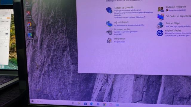Open the Sistem ve Güvenlik shield icon

click(x=109, y=10)
